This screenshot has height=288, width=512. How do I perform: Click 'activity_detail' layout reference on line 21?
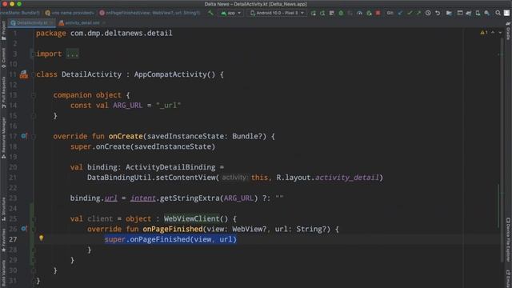(x=346, y=178)
